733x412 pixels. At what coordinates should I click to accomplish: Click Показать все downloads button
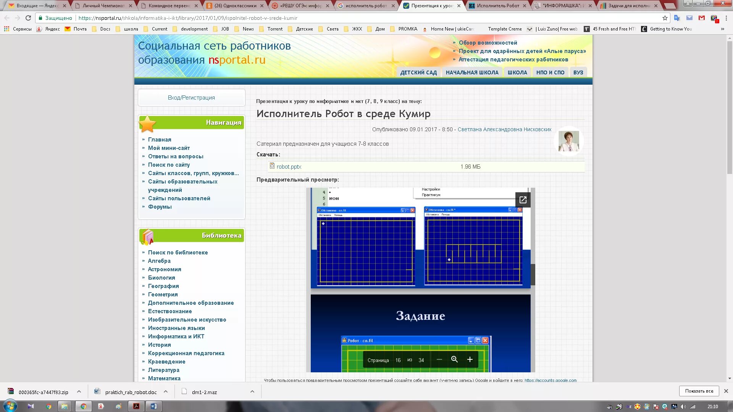699,391
